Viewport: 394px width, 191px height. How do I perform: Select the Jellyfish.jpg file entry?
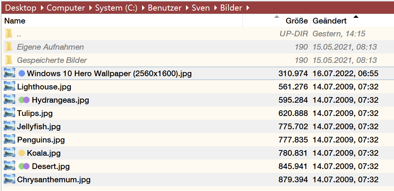(x=198, y=127)
